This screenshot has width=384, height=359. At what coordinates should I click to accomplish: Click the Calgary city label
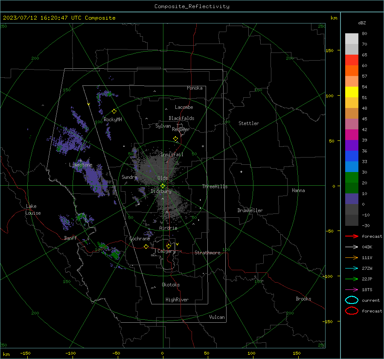tap(166, 251)
